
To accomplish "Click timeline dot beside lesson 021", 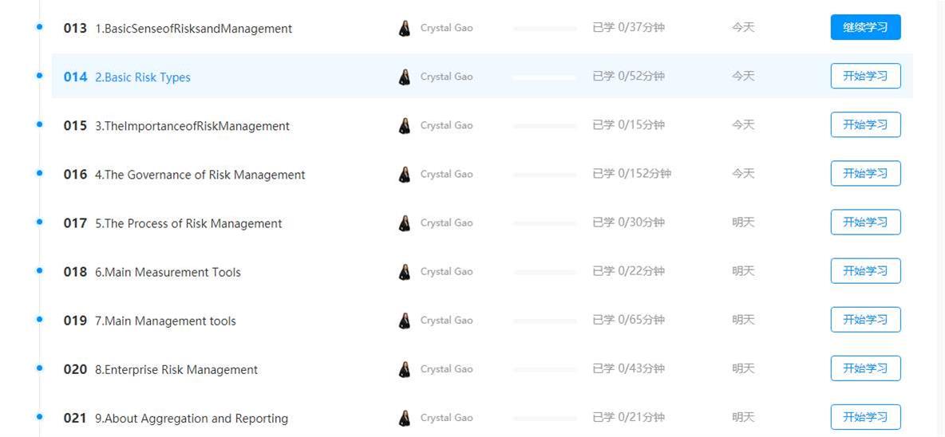I will [x=40, y=416].
